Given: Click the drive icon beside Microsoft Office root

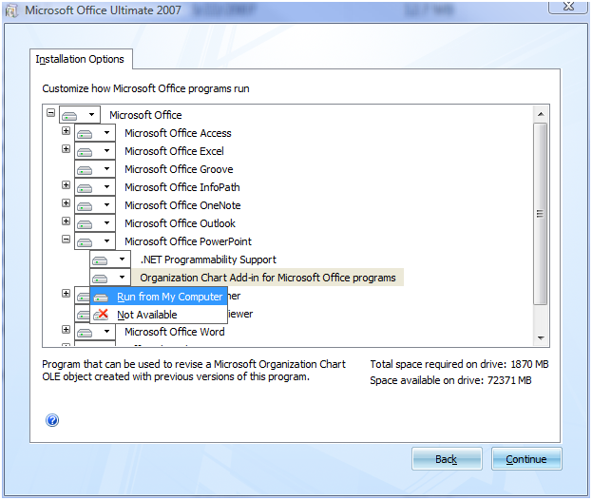Looking at the screenshot, I should pyautogui.click(x=69, y=116).
